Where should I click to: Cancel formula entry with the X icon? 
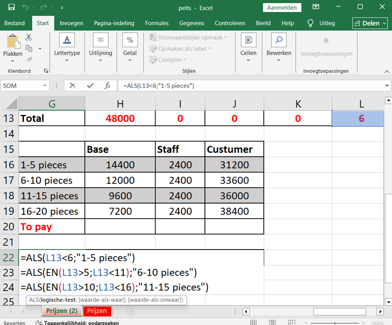73,86
